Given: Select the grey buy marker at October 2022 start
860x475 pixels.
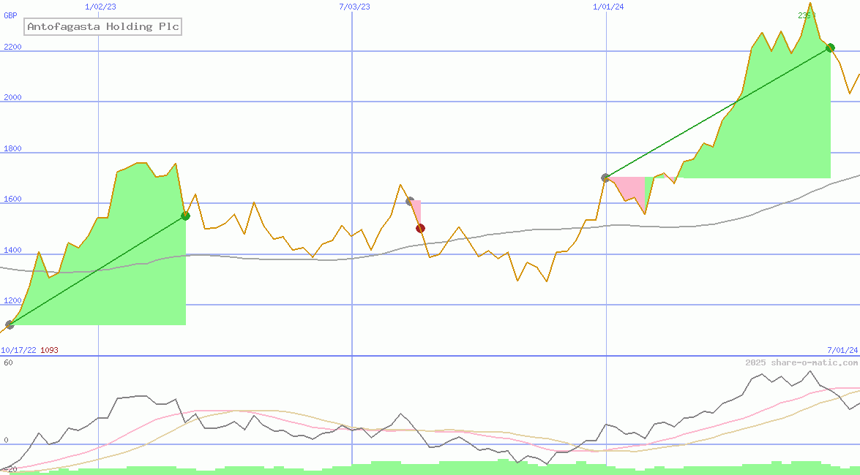Looking at the screenshot, I should 10,324.
